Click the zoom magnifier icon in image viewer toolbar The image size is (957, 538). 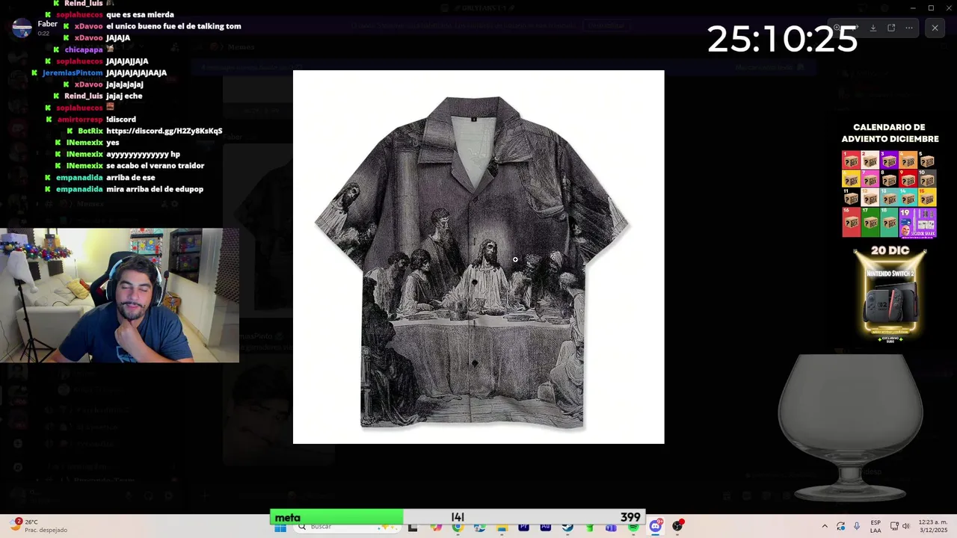point(837,28)
